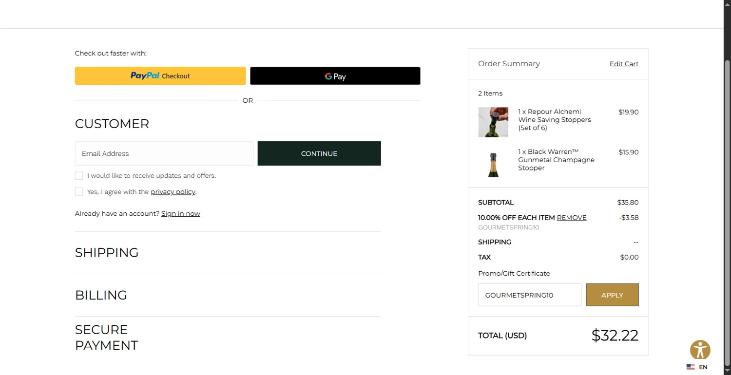This screenshot has width=731, height=375.
Task: Click the '1 x Repour Alchemi Wine Saving Stoppers' text
Action: point(555,120)
